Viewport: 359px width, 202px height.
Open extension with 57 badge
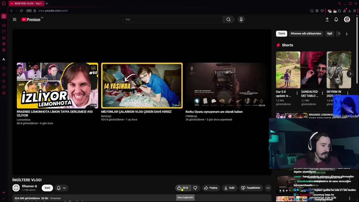(x=330, y=11)
